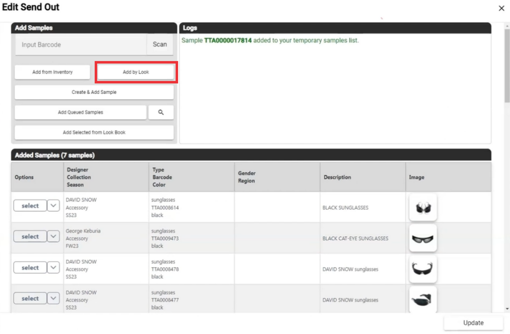Click Create & Add Sample
The width and height of the screenshot is (510, 334).
pyautogui.click(x=94, y=92)
